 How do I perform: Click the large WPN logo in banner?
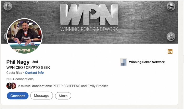point(89,15)
